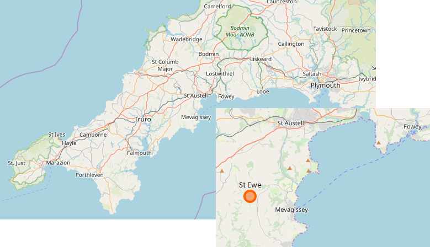The image size is (430, 247).
Task: Select the Fowey label in inset map
Action: pos(412,126)
